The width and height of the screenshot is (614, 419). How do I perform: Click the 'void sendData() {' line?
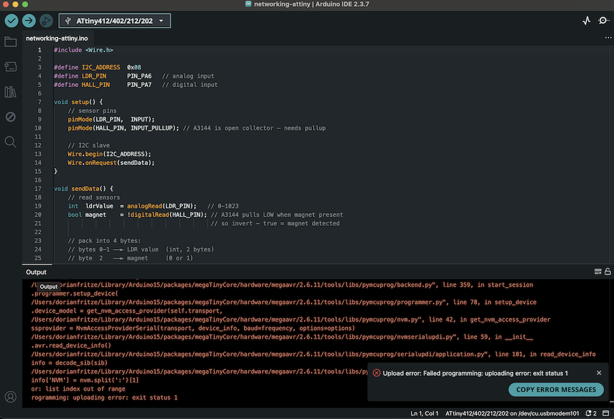click(84, 188)
